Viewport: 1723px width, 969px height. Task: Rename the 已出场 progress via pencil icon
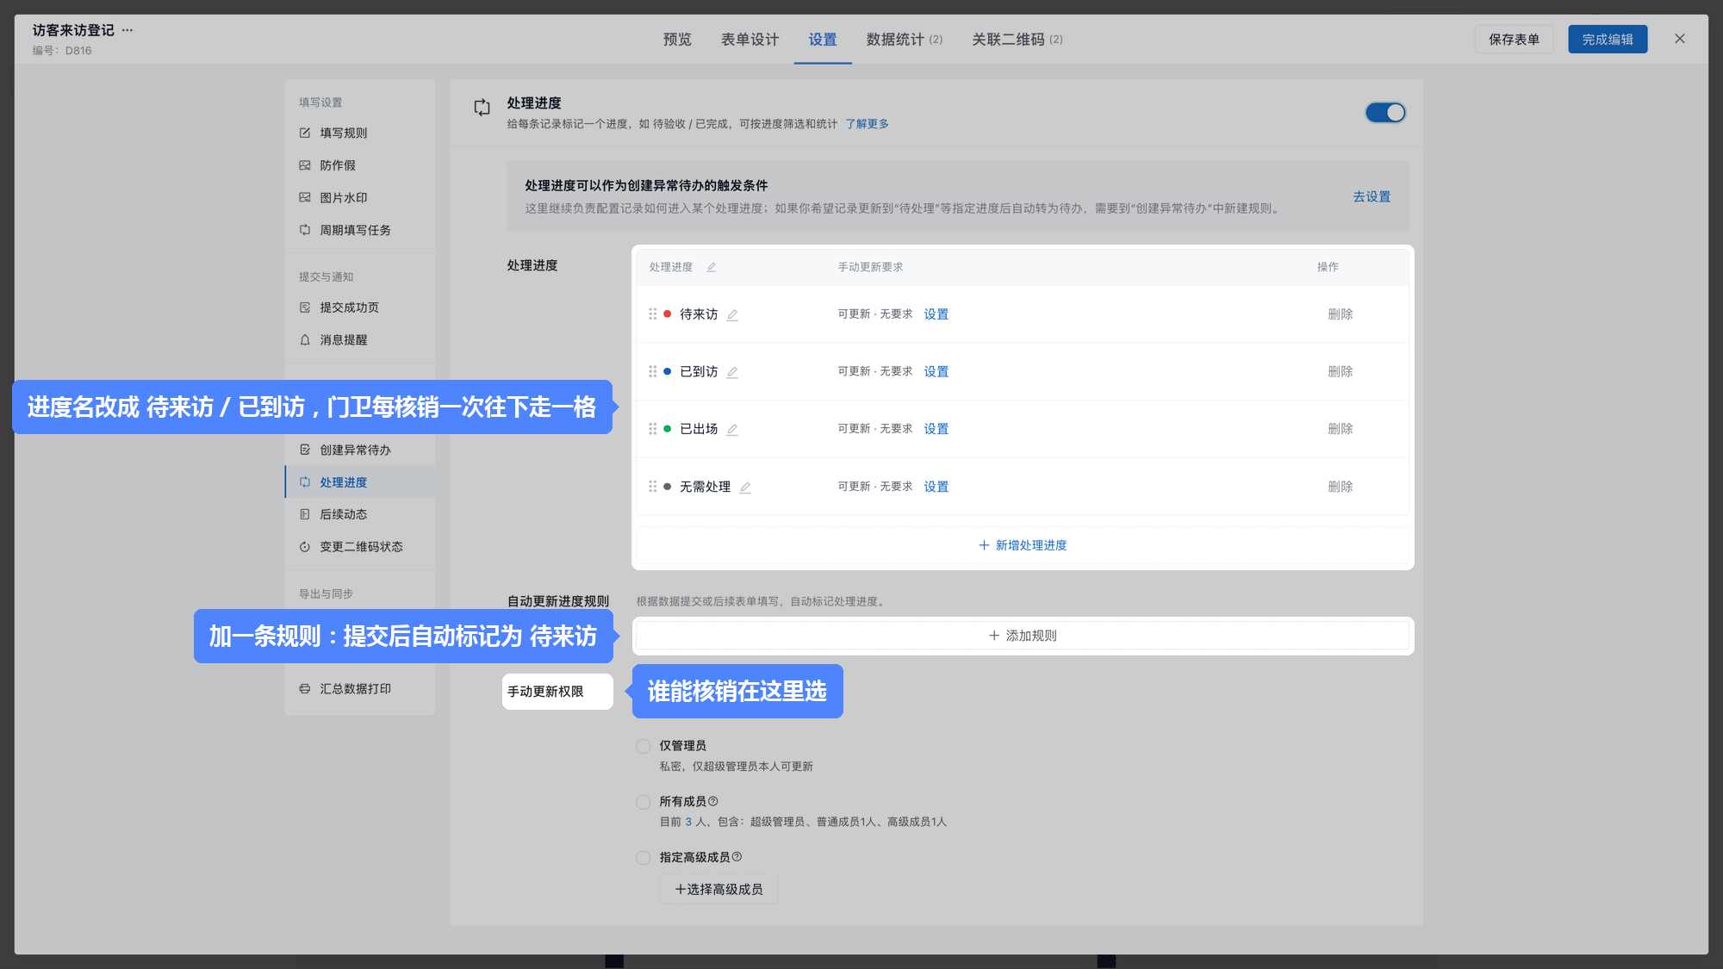pos(732,429)
